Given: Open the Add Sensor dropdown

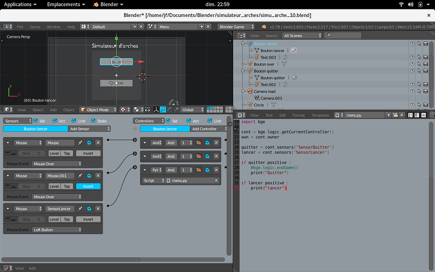Looking at the screenshot, I should point(89,129).
